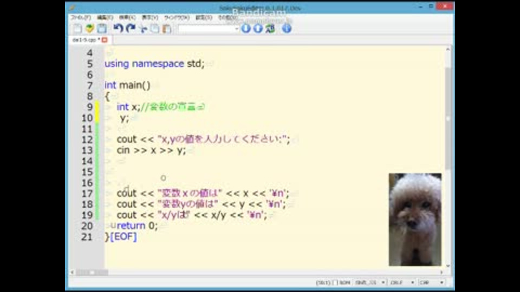Click the green comment on line 9
The width and height of the screenshot is (520, 292).
click(x=172, y=107)
